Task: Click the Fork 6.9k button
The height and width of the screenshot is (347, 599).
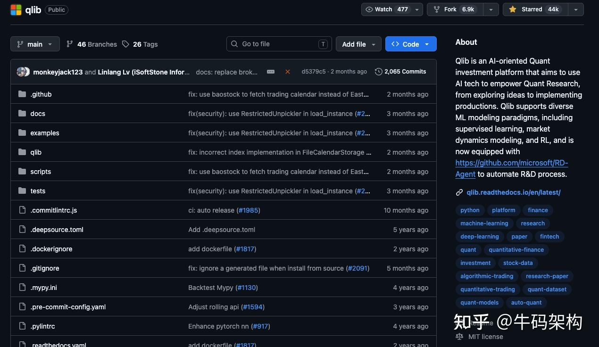Action: click(x=455, y=9)
